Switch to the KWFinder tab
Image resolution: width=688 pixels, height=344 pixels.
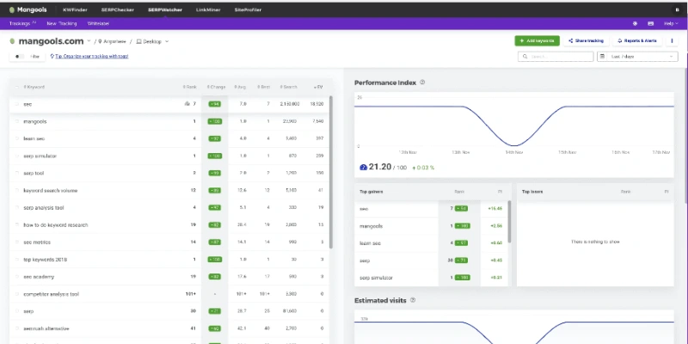(77, 9)
